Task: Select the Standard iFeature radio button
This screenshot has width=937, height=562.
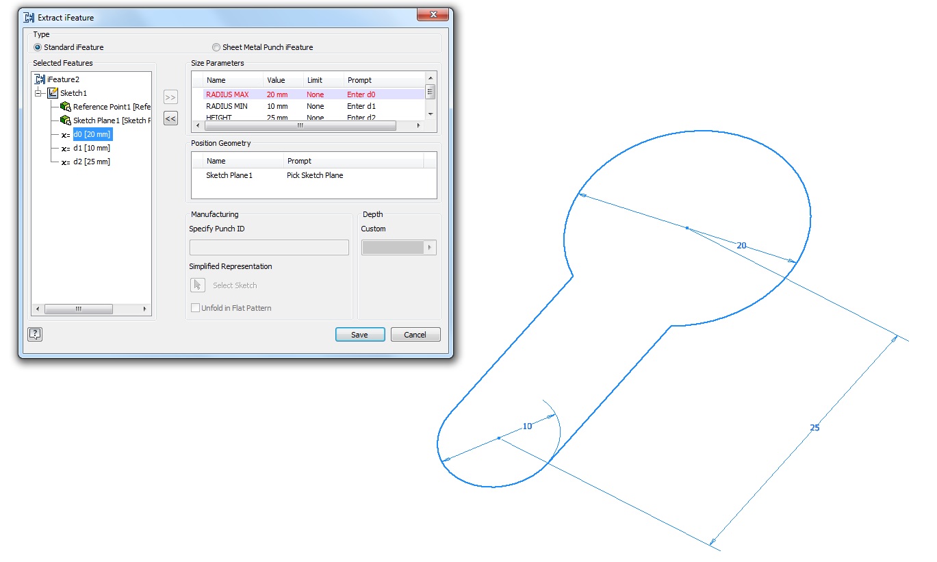Action: (38, 47)
